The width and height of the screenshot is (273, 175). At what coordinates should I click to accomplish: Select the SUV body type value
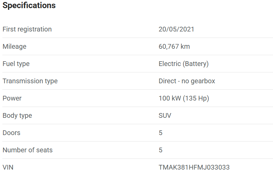click(165, 115)
